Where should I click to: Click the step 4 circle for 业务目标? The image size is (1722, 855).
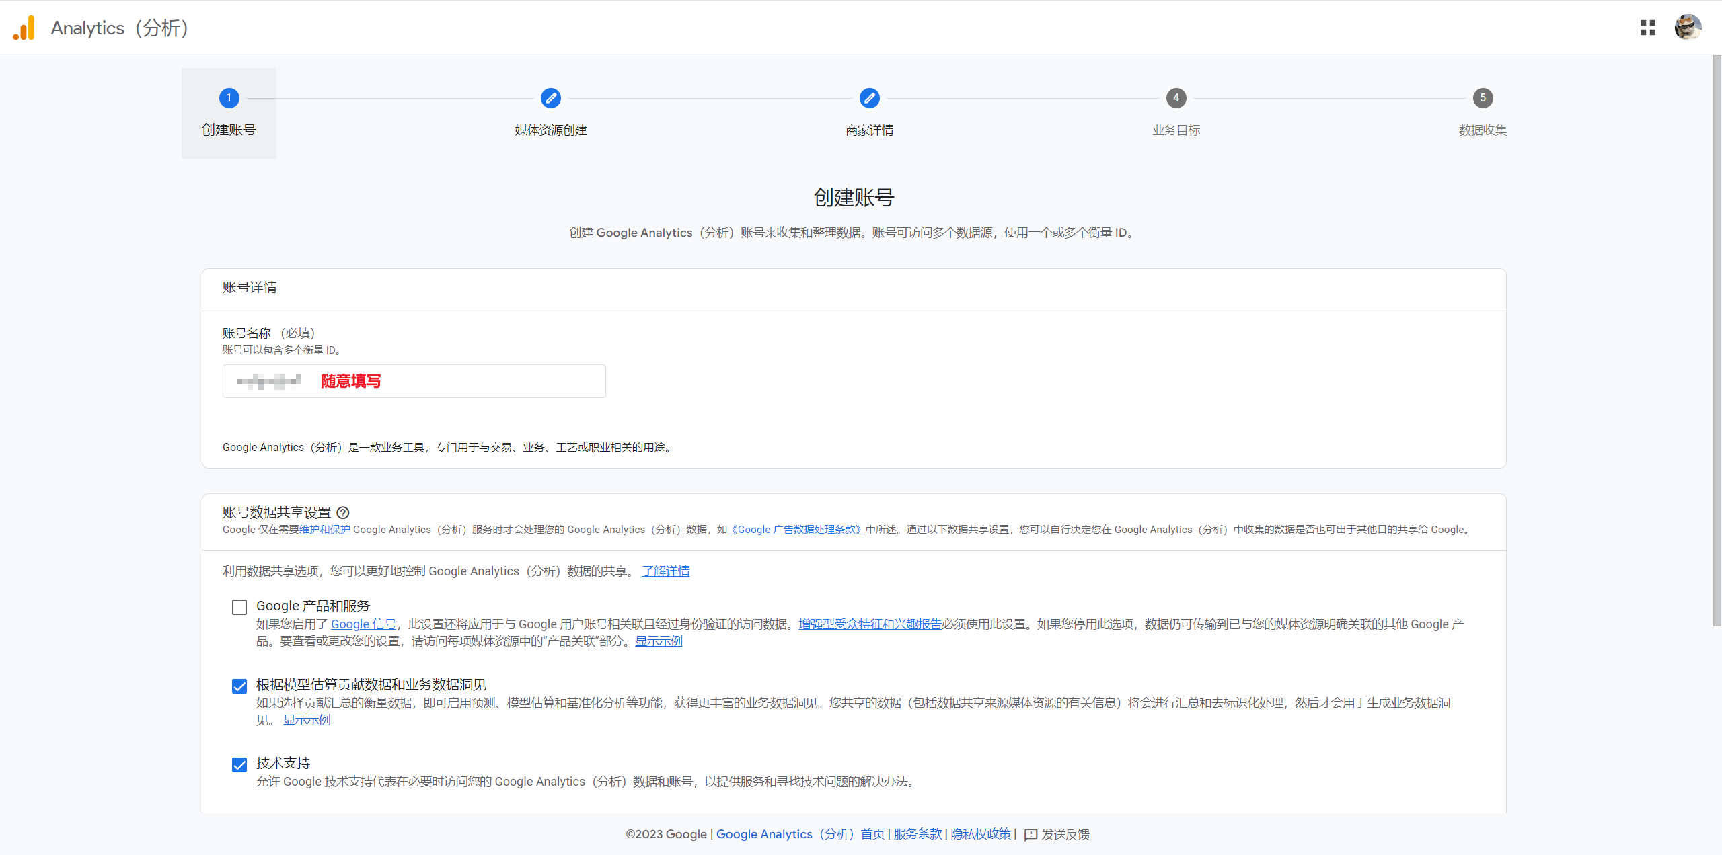pyautogui.click(x=1176, y=98)
